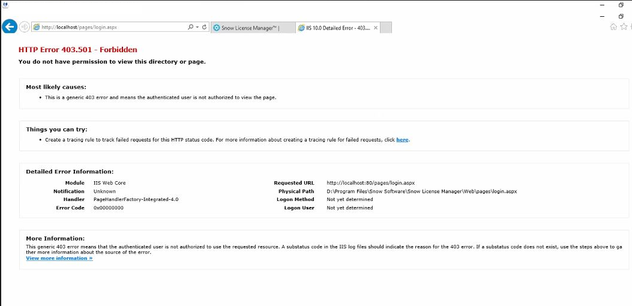This screenshot has height=306, width=632.
Task: Click the Snow License Manager tab favicon
Action: [217, 28]
